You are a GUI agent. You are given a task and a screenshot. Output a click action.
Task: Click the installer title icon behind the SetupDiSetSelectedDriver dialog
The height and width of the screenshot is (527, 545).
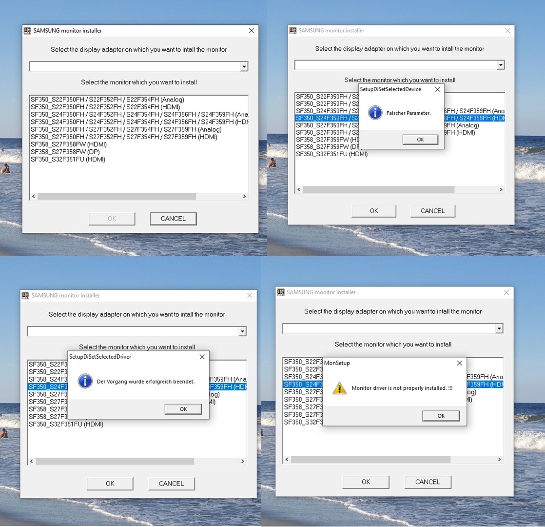[25, 295]
